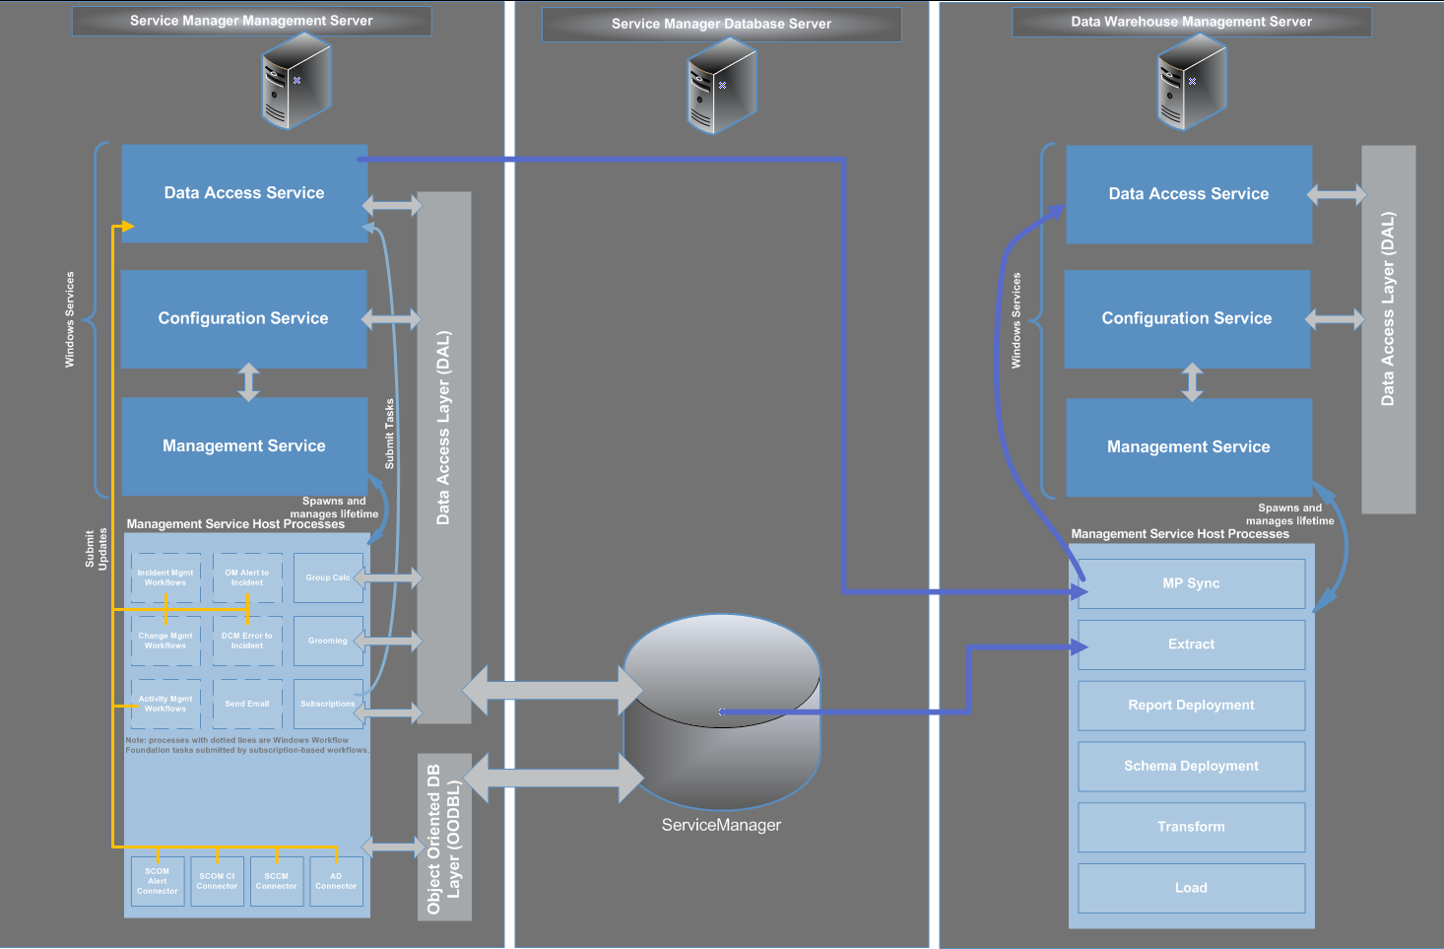1444x949 pixels.
Task: Click the Extract button
Action: (1191, 644)
